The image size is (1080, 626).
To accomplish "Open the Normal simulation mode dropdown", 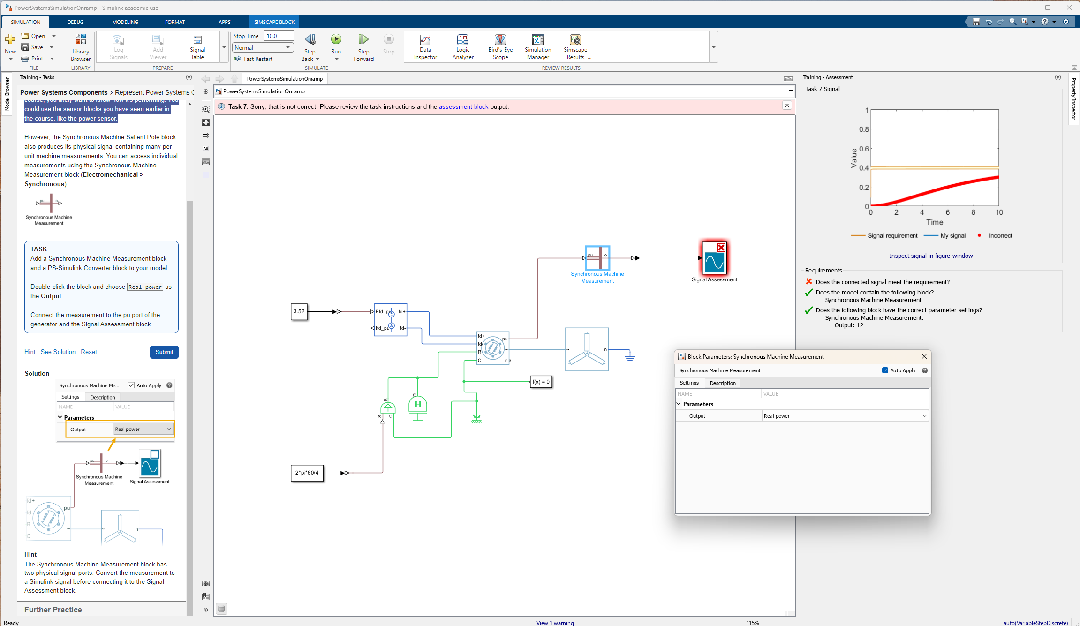I will (x=263, y=47).
